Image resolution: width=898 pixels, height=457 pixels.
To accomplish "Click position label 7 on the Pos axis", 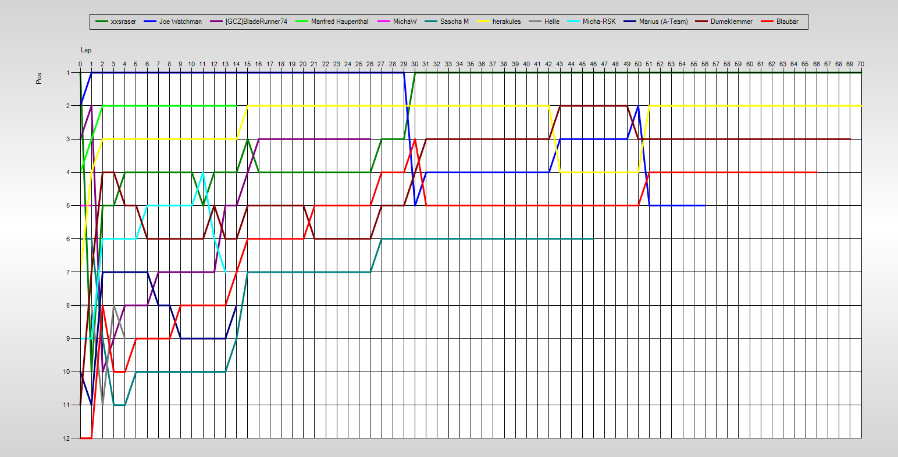I will pos(69,272).
